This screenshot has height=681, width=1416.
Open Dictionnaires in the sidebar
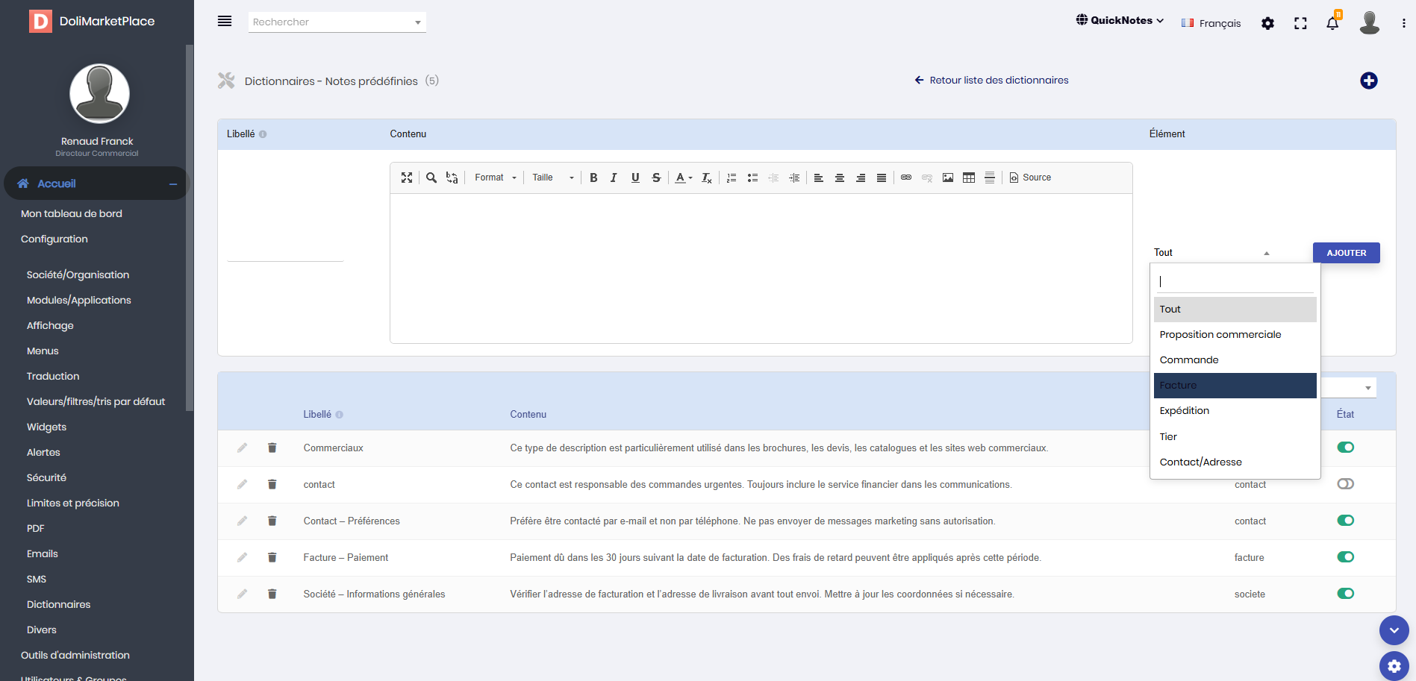(58, 604)
